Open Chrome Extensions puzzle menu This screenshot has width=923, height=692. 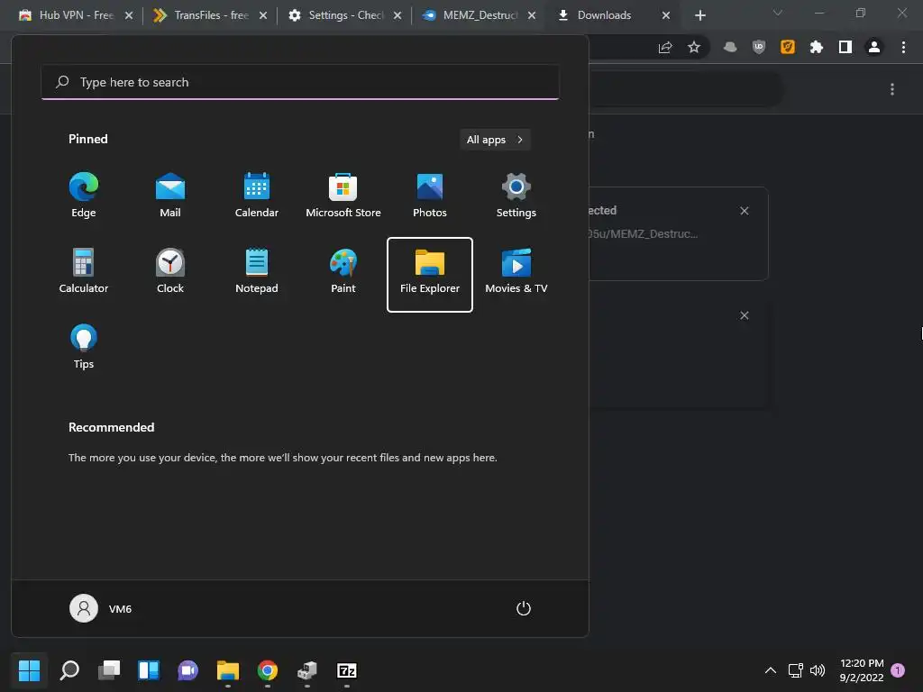pyautogui.click(x=816, y=47)
